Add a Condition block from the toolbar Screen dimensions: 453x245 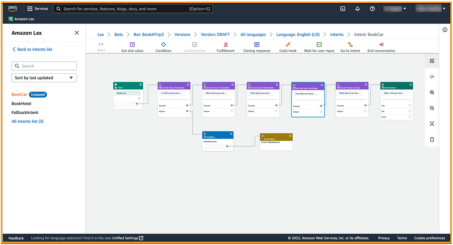pos(163,47)
